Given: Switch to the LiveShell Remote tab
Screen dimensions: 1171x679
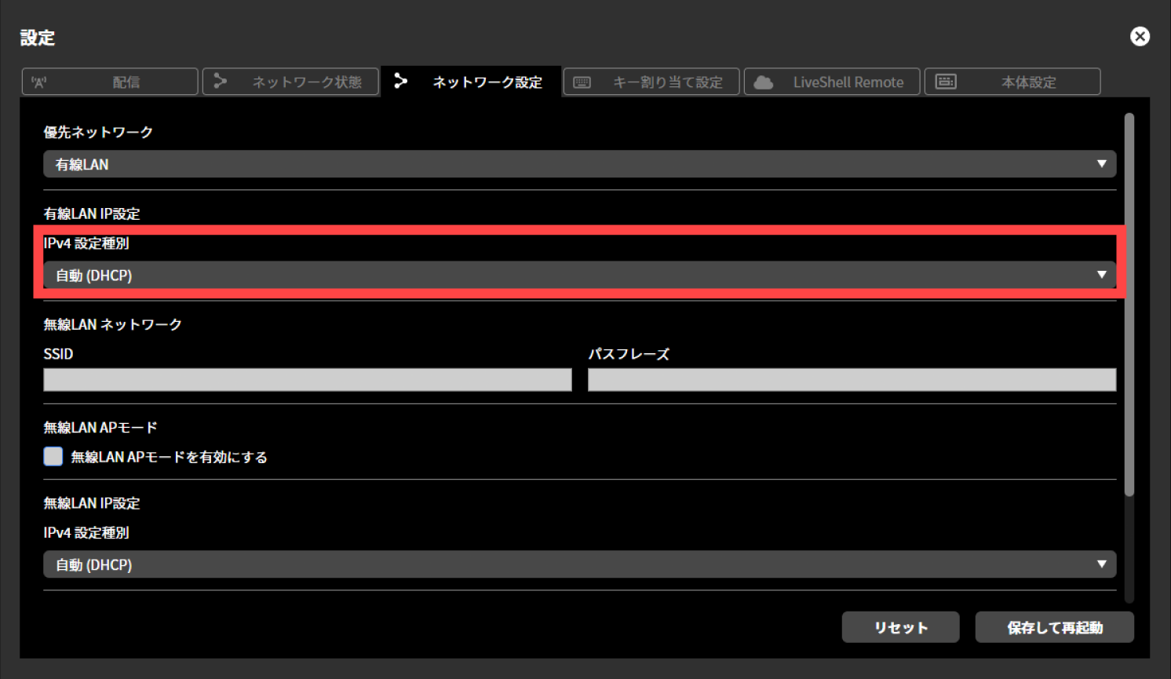Looking at the screenshot, I should (832, 81).
